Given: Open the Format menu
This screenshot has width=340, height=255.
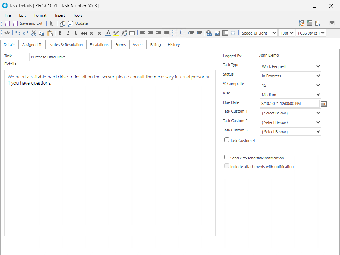Looking at the screenshot, I should 40,15.
